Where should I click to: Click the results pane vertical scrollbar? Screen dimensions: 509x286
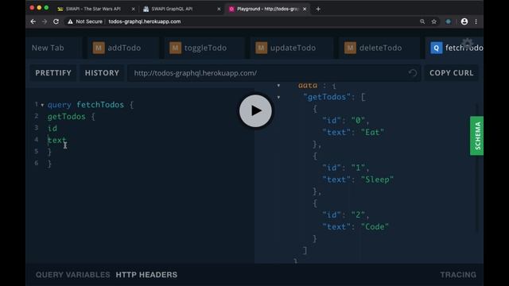pyautogui.click(x=477, y=167)
